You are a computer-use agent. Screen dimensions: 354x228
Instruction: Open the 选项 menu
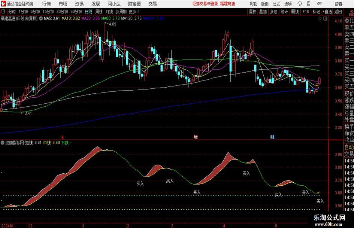[x=288, y=4]
